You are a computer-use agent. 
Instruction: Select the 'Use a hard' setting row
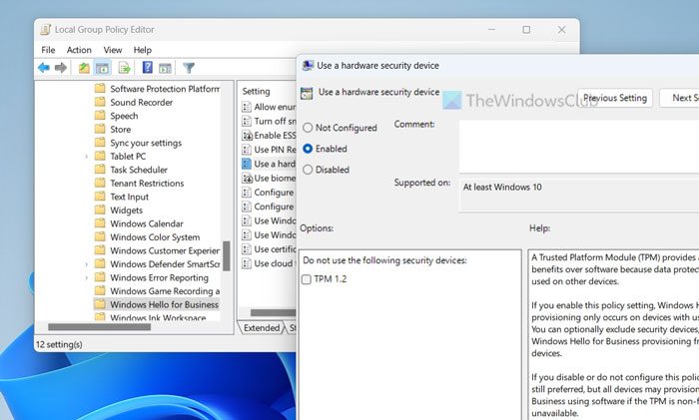pyautogui.click(x=269, y=164)
